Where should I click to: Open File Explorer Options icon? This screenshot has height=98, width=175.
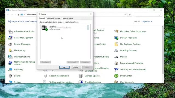tap(116, 44)
